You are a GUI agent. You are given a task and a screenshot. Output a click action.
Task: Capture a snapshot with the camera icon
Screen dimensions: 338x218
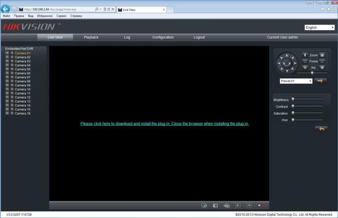[215, 205]
